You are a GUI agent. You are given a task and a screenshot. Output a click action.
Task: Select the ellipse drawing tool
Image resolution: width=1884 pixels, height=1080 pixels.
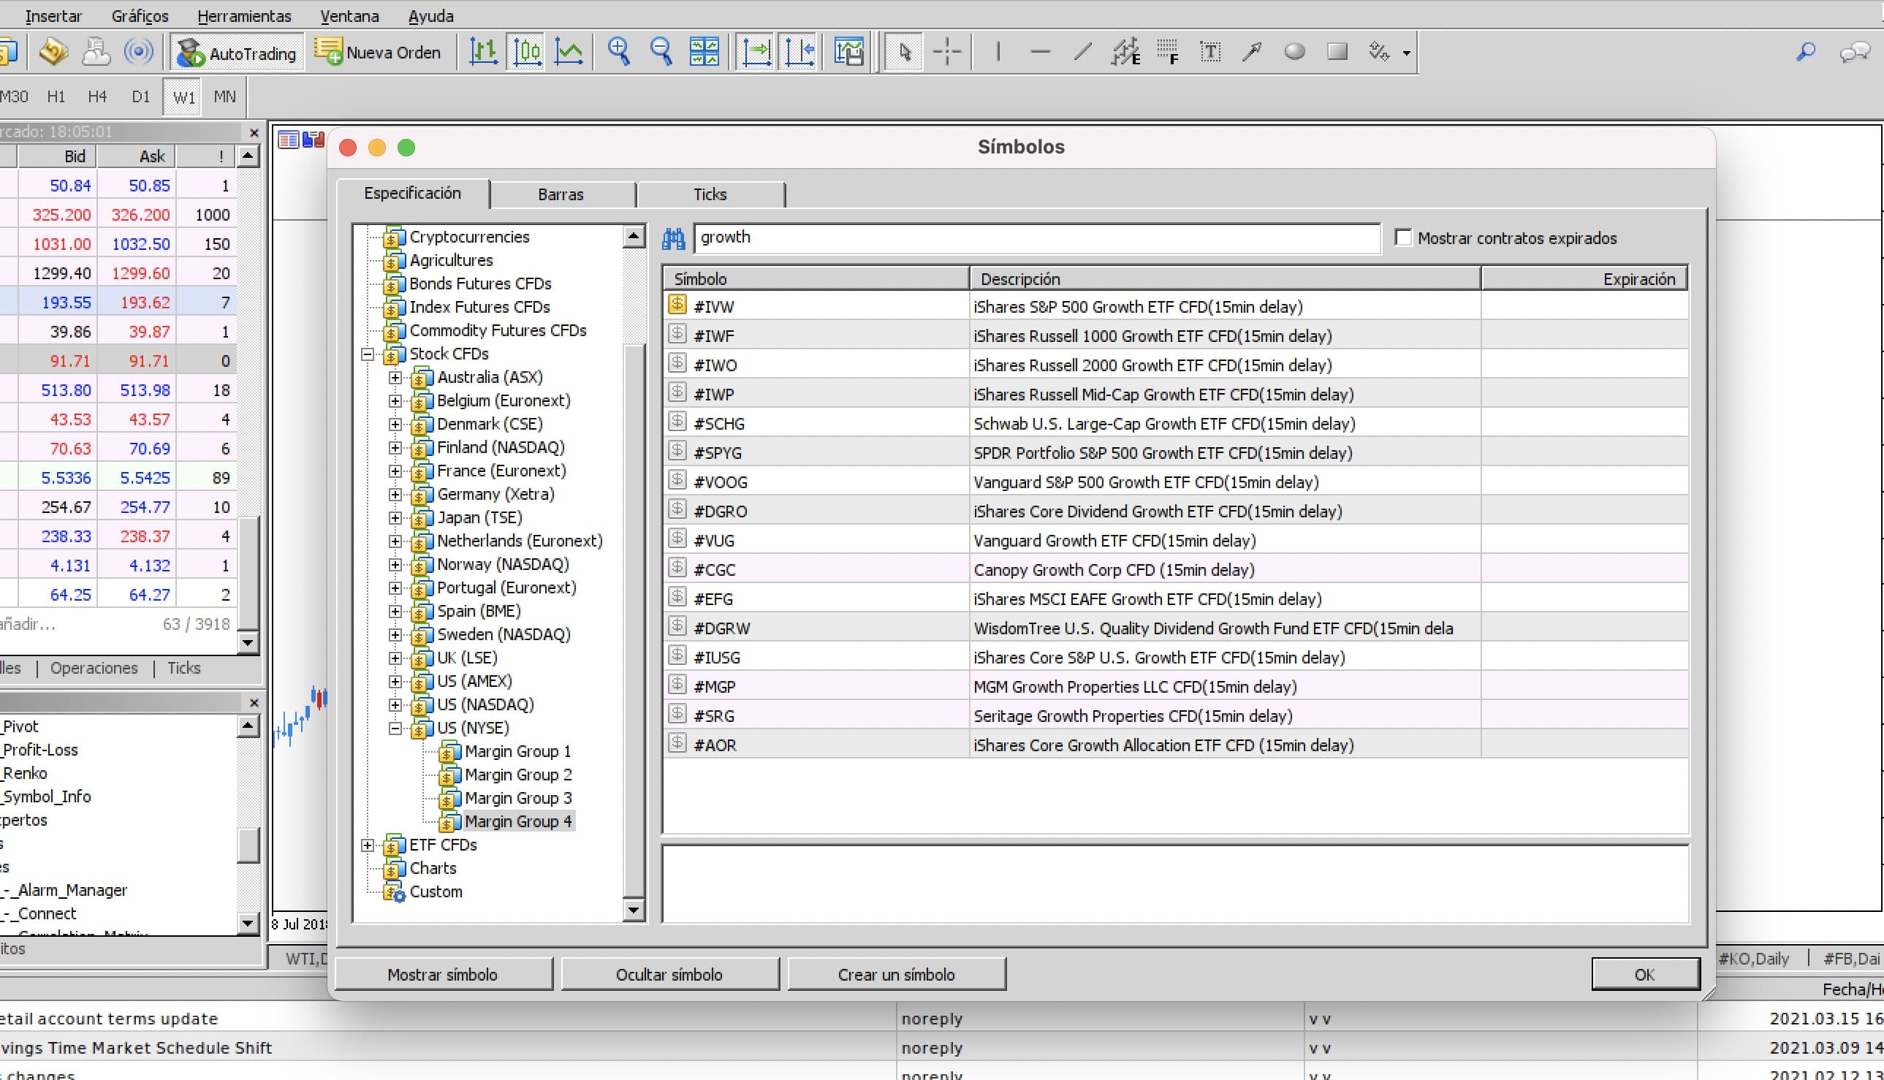tap(1295, 52)
